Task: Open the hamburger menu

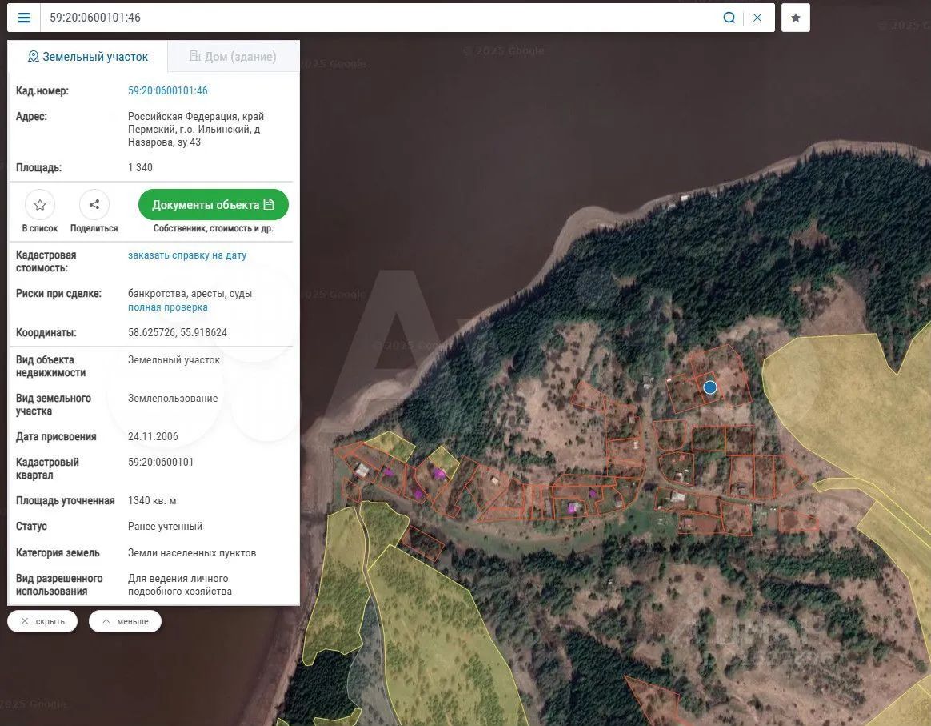Action: (x=24, y=18)
